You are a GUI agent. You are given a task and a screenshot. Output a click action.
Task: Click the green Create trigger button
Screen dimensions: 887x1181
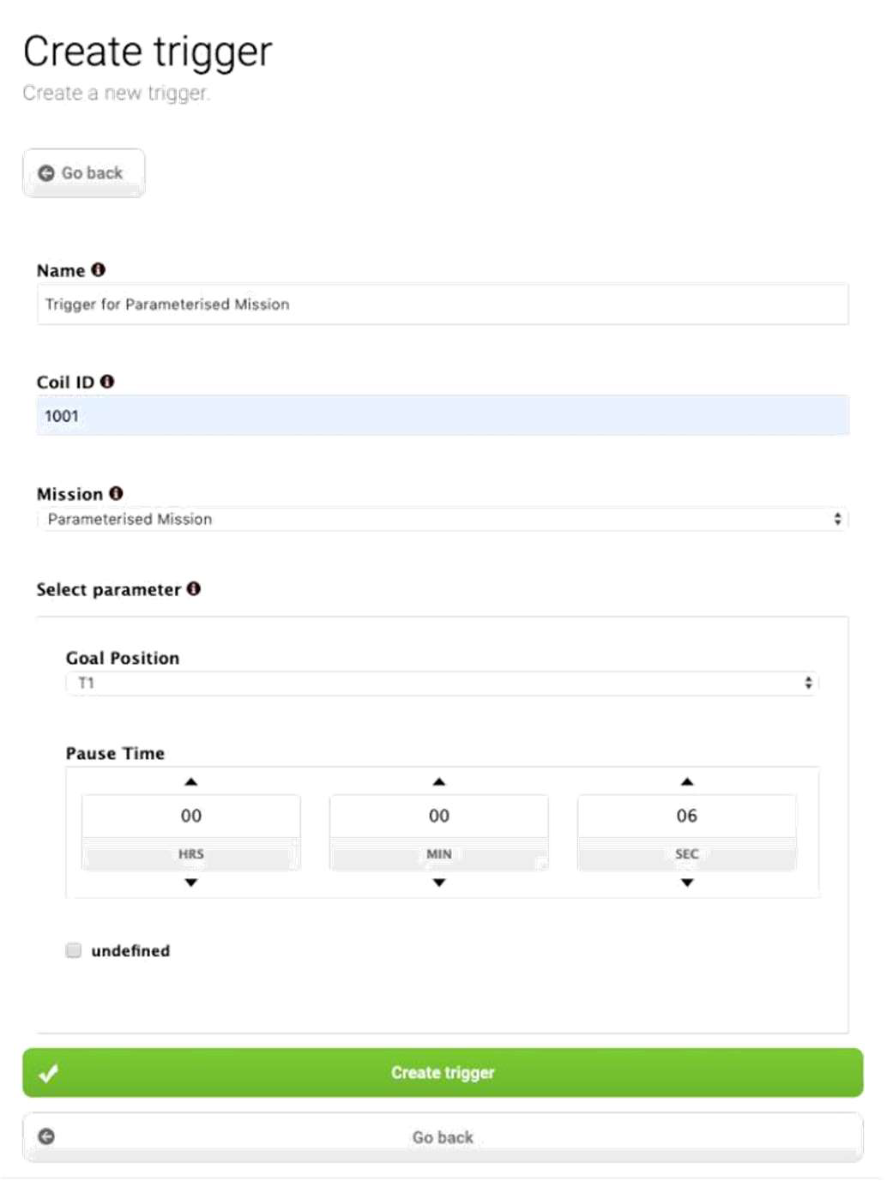(443, 1073)
